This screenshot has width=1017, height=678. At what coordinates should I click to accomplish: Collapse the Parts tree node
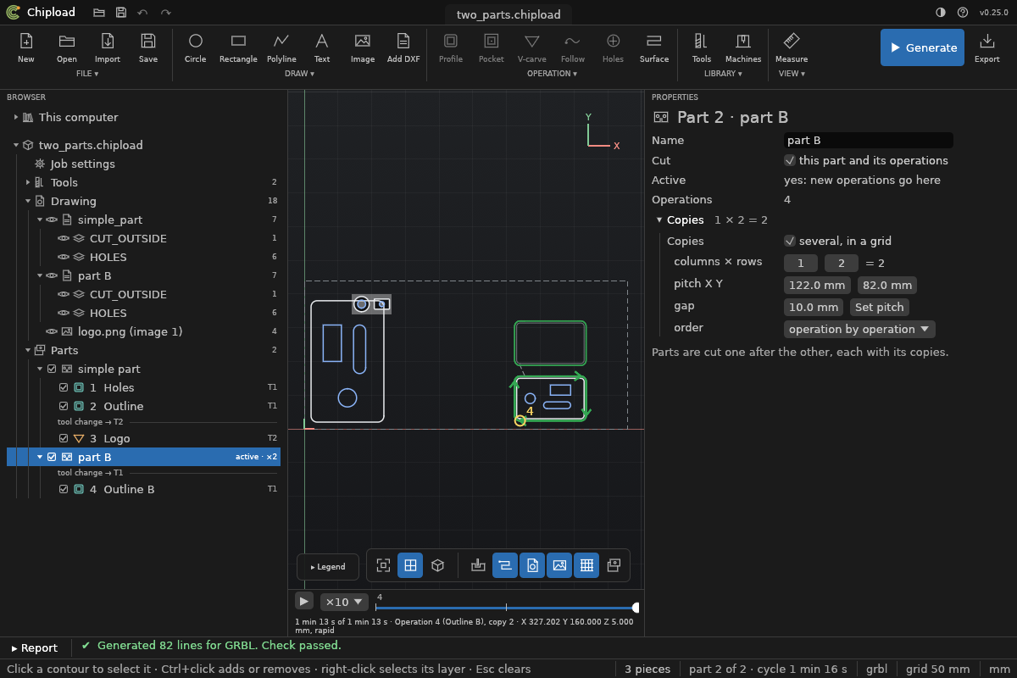click(28, 350)
